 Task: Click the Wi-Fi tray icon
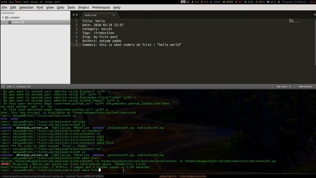(x=188, y=2)
